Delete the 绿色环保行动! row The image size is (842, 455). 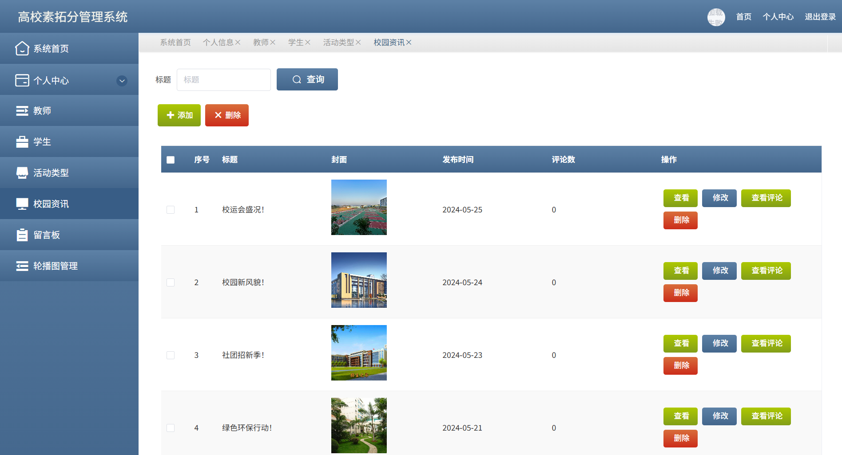(x=680, y=439)
